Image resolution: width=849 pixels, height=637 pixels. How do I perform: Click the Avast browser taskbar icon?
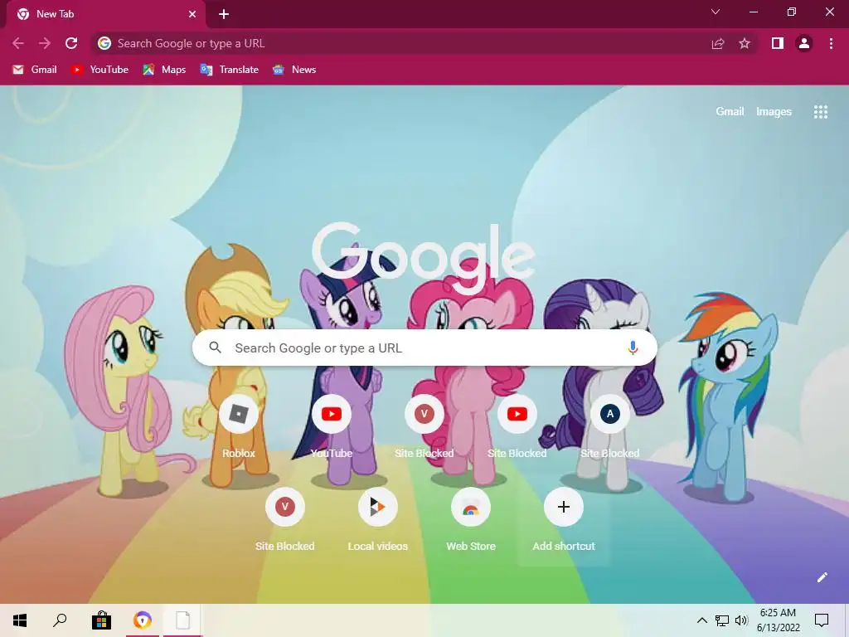point(143,620)
